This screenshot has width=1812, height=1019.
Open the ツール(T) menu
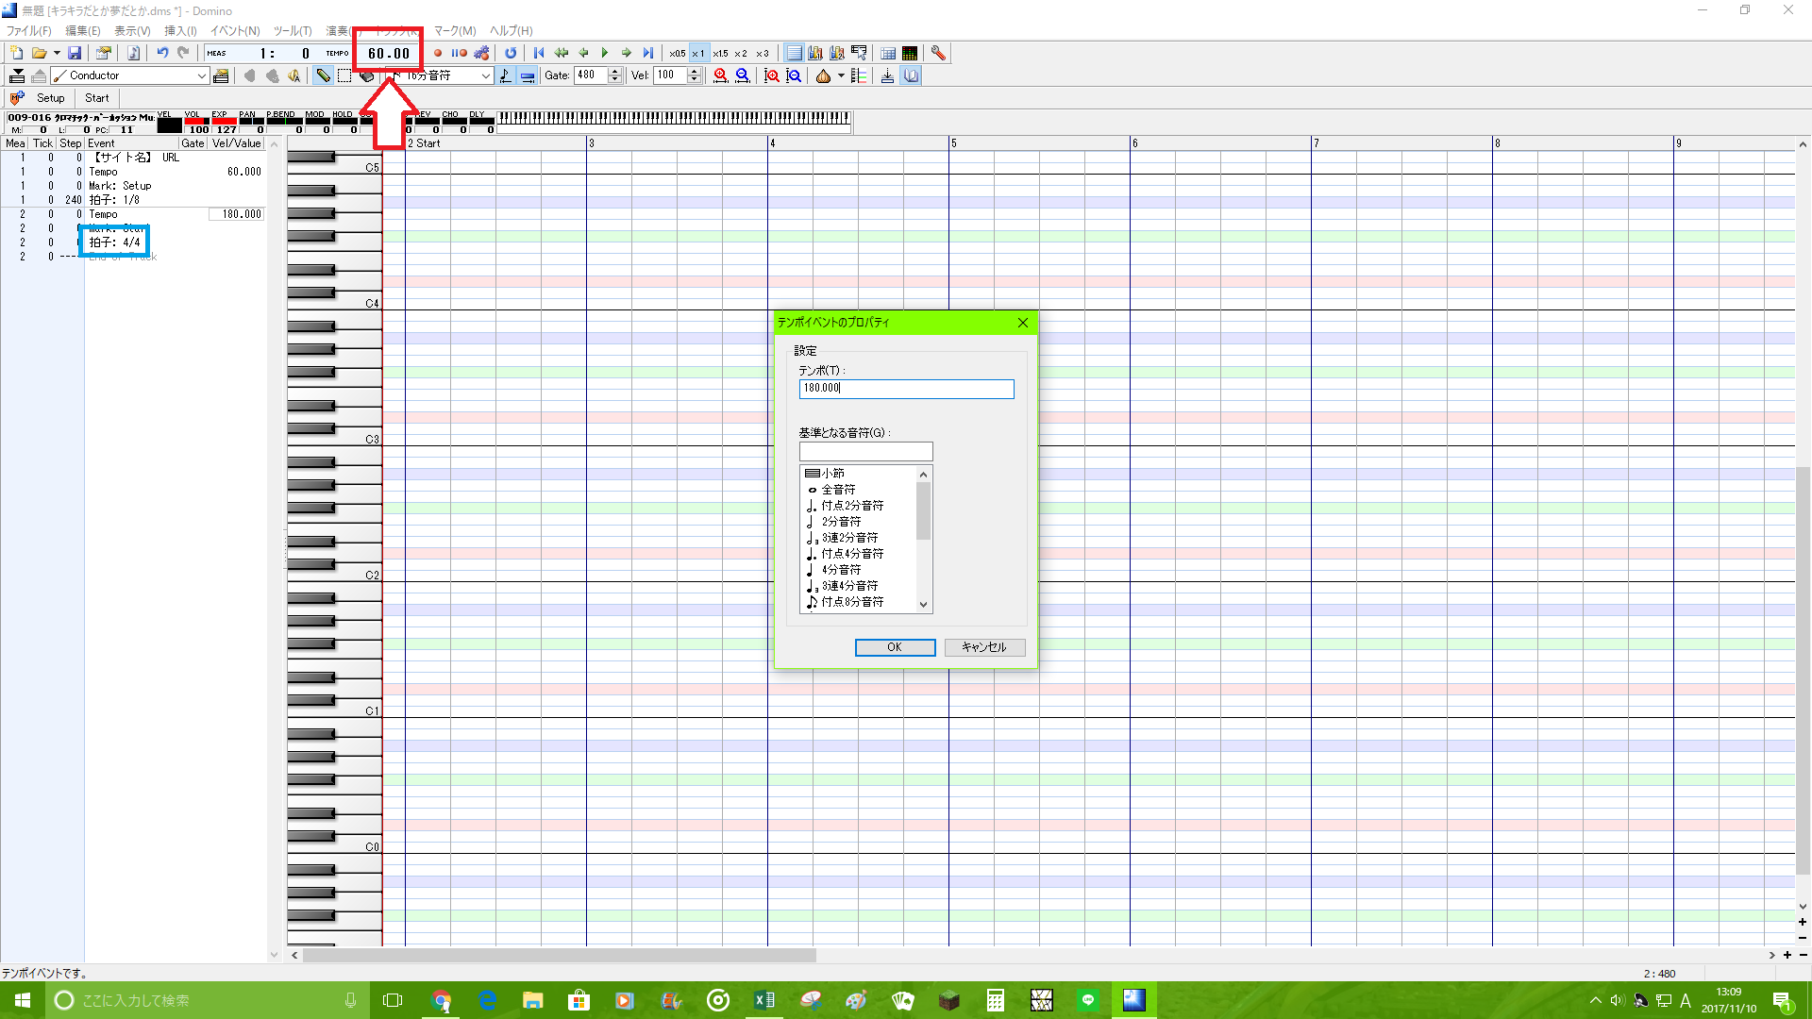tap(293, 31)
